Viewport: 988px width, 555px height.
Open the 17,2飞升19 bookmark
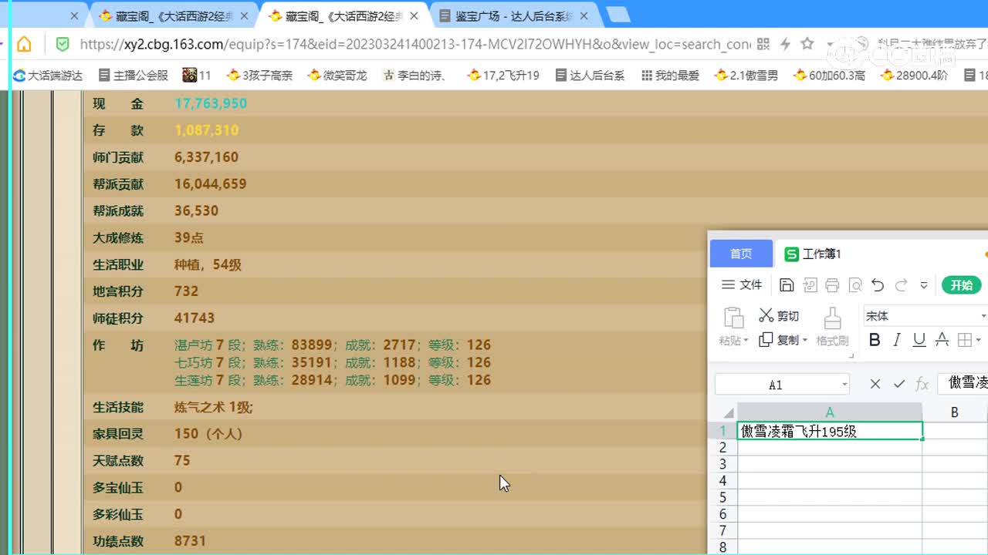coord(502,75)
